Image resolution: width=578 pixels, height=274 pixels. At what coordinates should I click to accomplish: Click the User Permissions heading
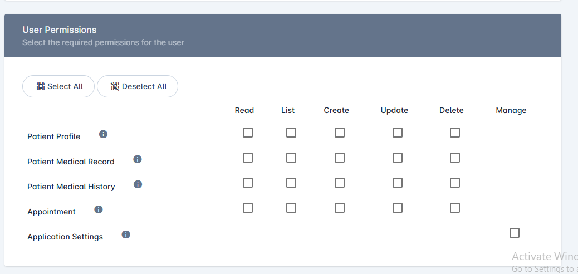click(x=60, y=30)
